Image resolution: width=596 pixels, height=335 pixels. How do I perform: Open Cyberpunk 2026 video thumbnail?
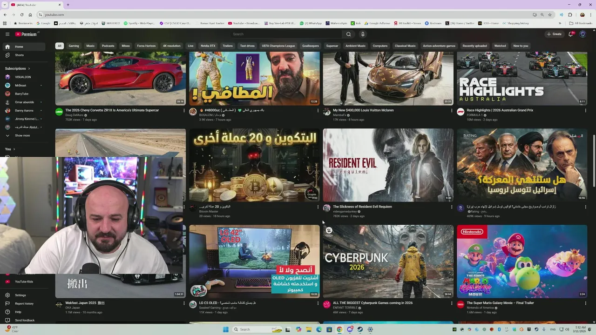[x=388, y=261]
